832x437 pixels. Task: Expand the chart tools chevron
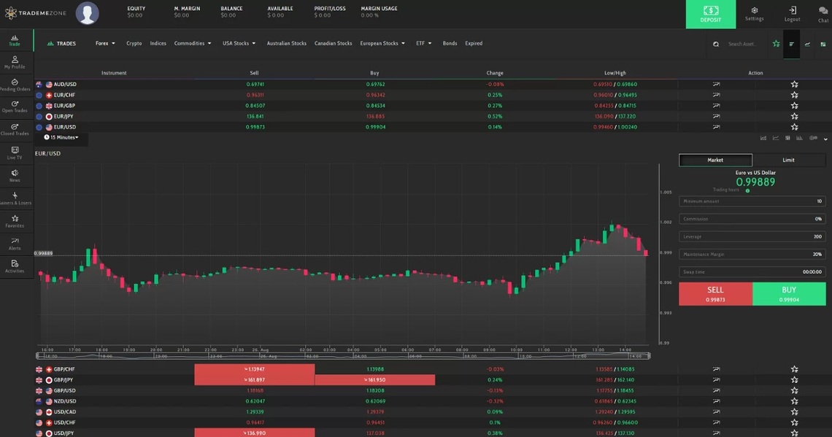pyautogui.click(x=825, y=139)
